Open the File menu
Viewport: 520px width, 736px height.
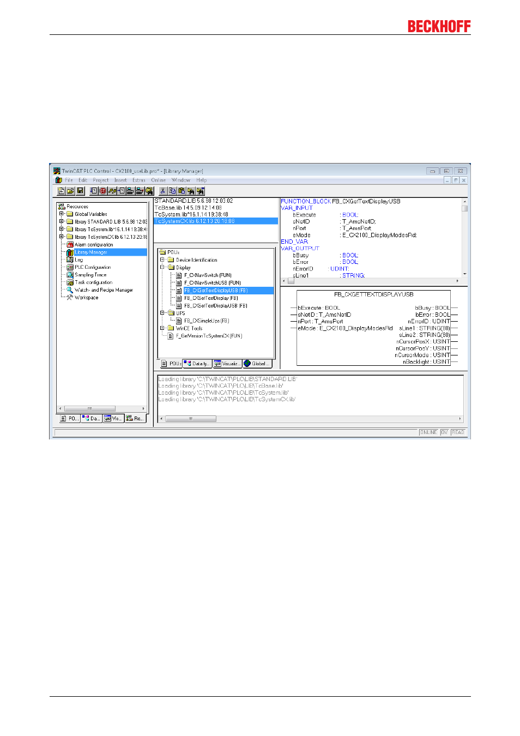(x=69, y=180)
